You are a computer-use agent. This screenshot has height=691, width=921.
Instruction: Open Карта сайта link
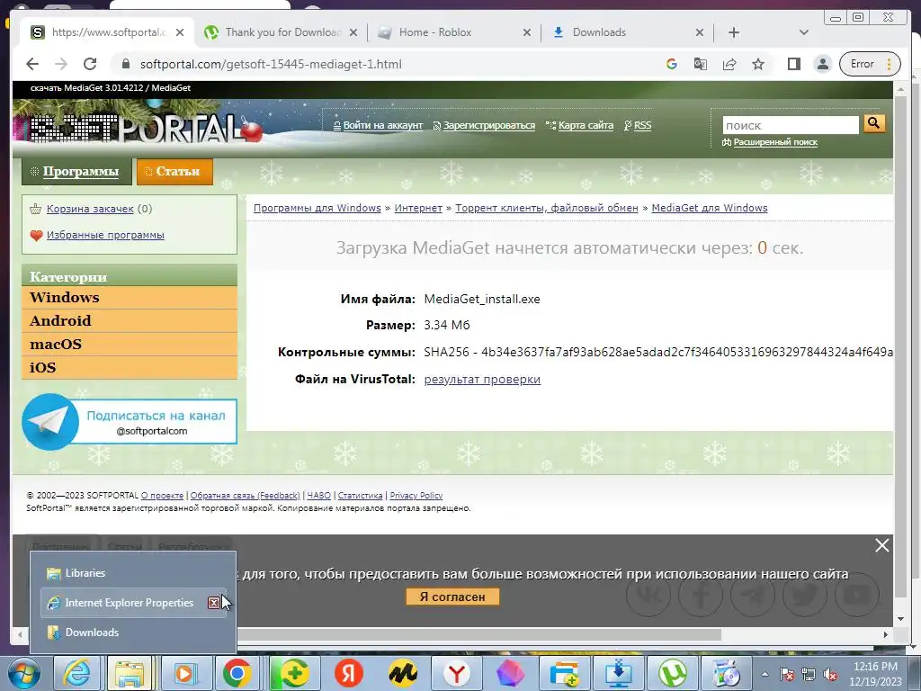(x=586, y=125)
